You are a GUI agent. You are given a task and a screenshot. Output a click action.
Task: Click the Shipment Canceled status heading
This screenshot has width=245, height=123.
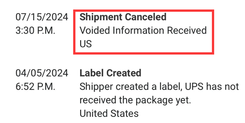(123, 17)
